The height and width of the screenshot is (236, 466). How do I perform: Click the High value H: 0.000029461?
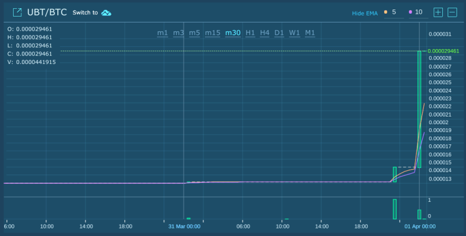point(30,37)
